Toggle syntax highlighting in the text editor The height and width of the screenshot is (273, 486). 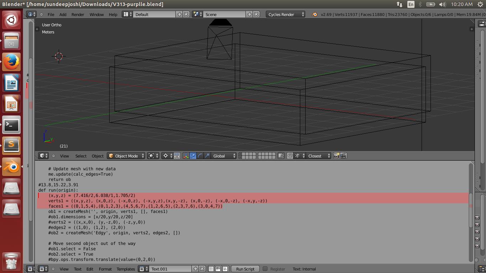(x=225, y=269)
